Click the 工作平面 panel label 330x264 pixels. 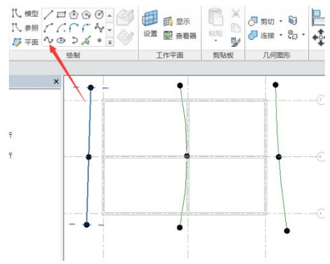[x=169, y=55]
